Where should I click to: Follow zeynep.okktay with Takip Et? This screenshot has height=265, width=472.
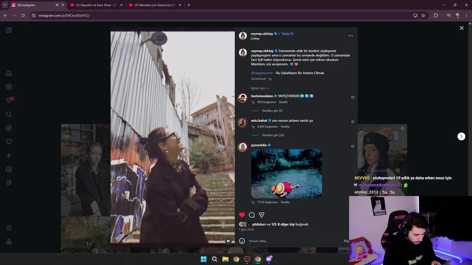pos(287,33)
